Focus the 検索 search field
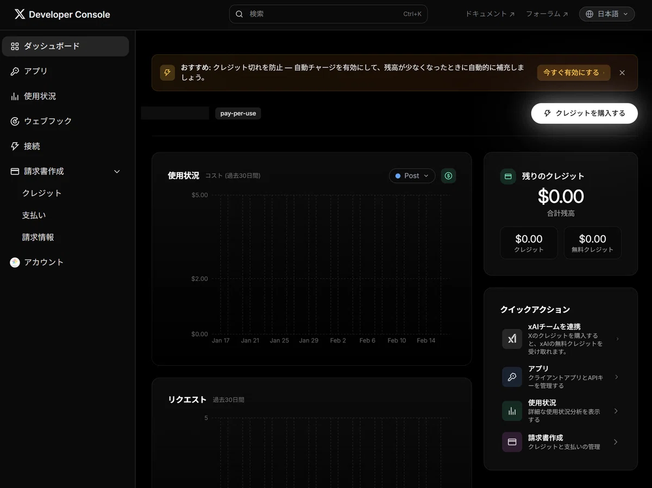This screenshot has width=652, height=488. coord(328,14)
